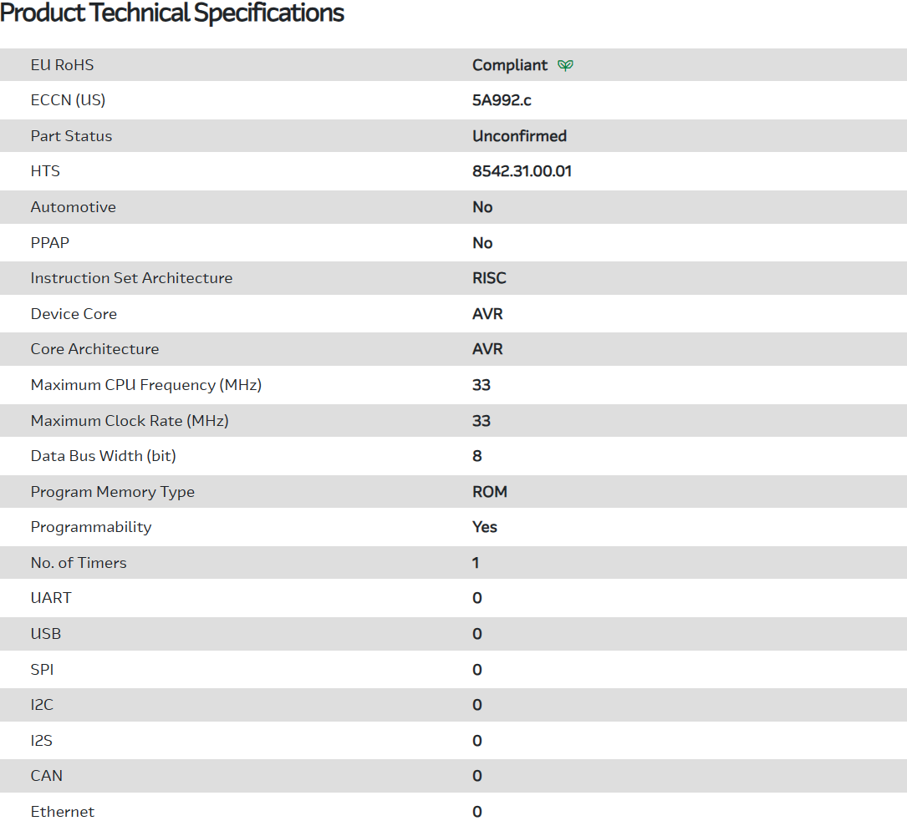The height and width of the screenshot is (826, 907).
Task: Click the Device Core label
Action: (74, 314)
